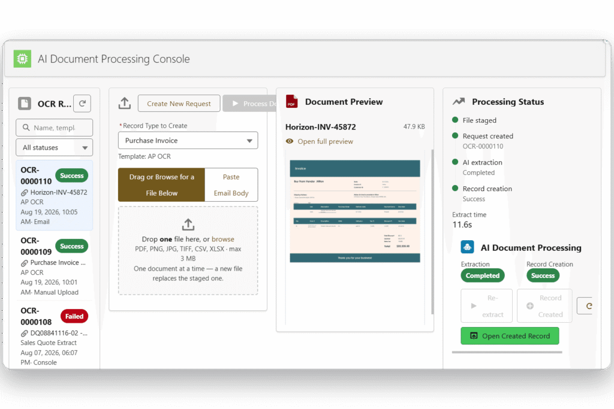Image resolution: width=614 pixels, height=409 pixels.
Task: Click the invoice preview thumbnail
Action: click(x=355, y=211)
